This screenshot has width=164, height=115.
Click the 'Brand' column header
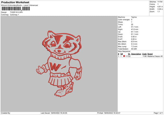[150, 54]
